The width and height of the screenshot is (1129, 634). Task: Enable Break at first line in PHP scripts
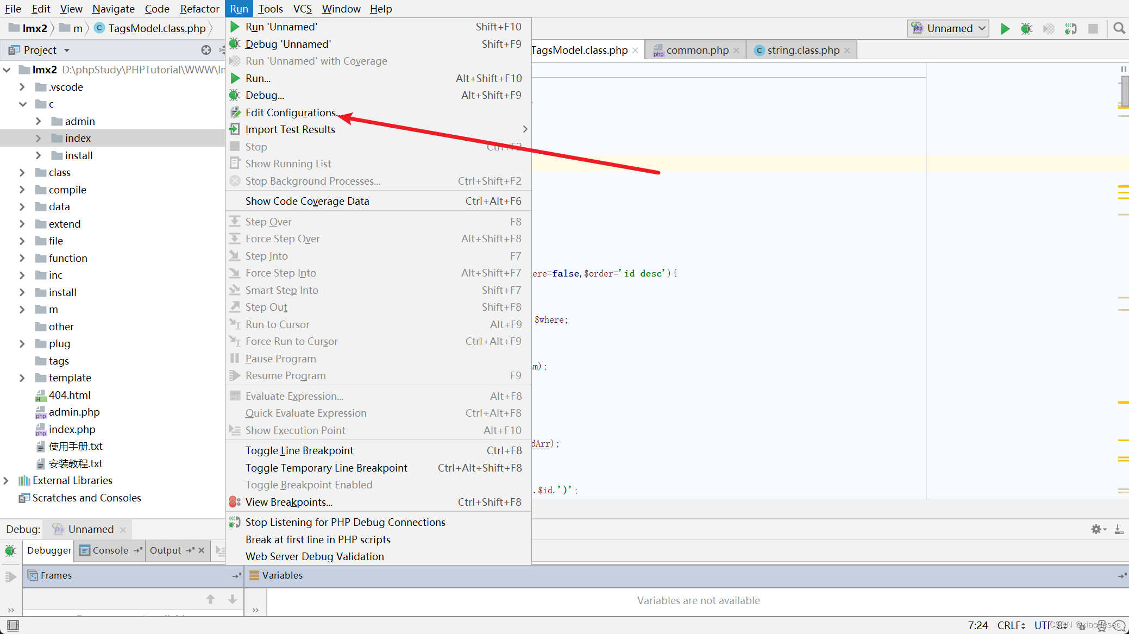click(x=318, y=539)
